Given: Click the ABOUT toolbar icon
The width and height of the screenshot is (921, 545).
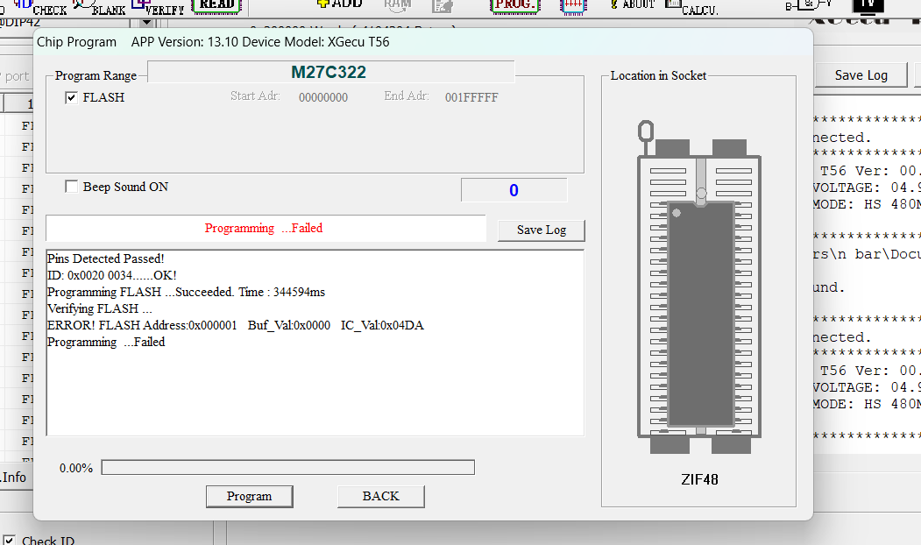Looking at the screenshot, I should click(633, 4).
